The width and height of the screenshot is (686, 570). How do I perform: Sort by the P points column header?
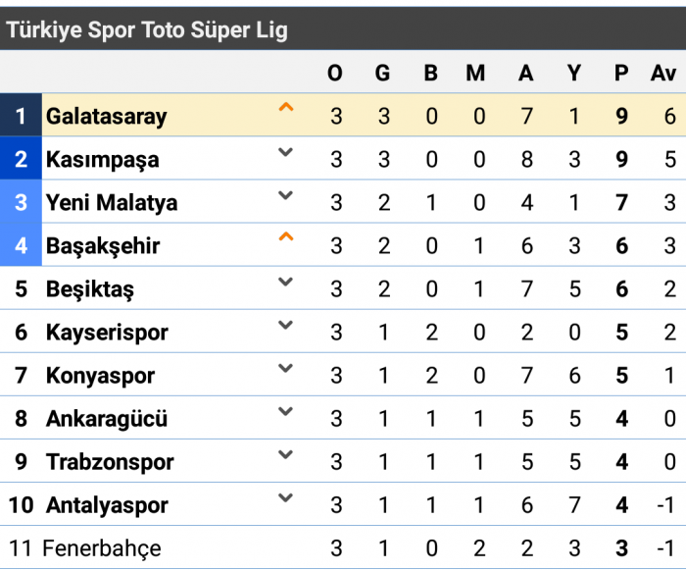pos(621,73)
